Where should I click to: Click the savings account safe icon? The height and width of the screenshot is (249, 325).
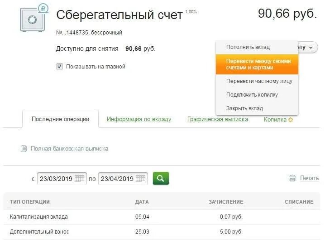tap(34, 18)
